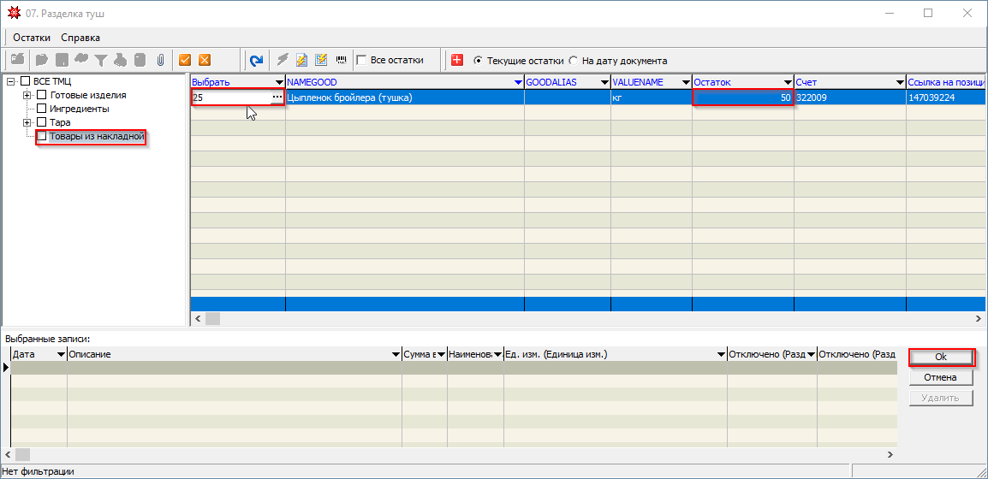Click the 'Отмена' button
Image resolution: width=988 pixels, height=479 pixels.
click(940, 377)
